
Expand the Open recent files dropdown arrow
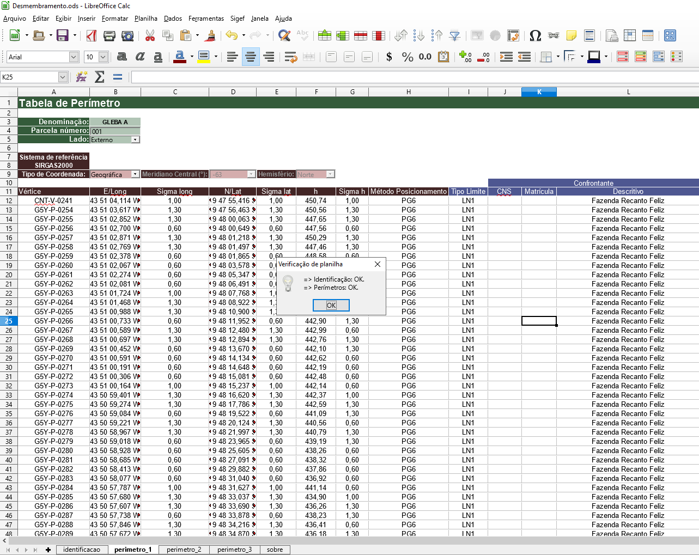point(50,35)
